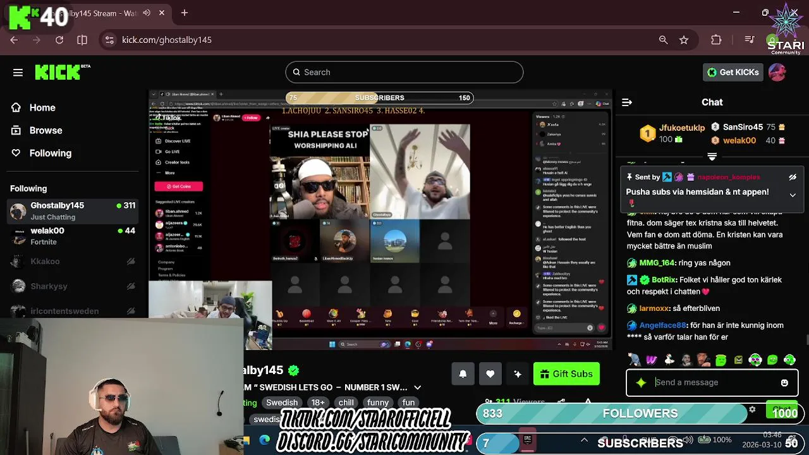Click MMG_164 username in chat
This screenshot has height=455, width=809.
(657, 263)
